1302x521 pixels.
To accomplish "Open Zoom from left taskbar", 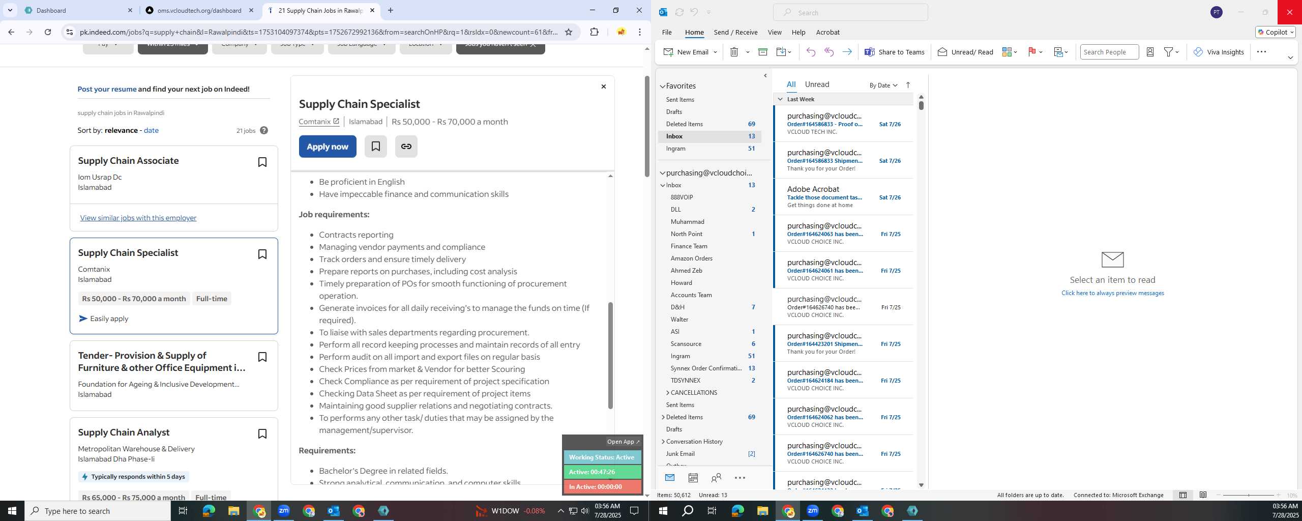I will click(284, 511).
